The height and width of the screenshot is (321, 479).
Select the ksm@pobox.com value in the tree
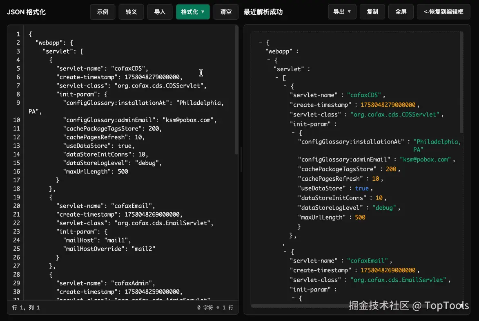(425, 159)
